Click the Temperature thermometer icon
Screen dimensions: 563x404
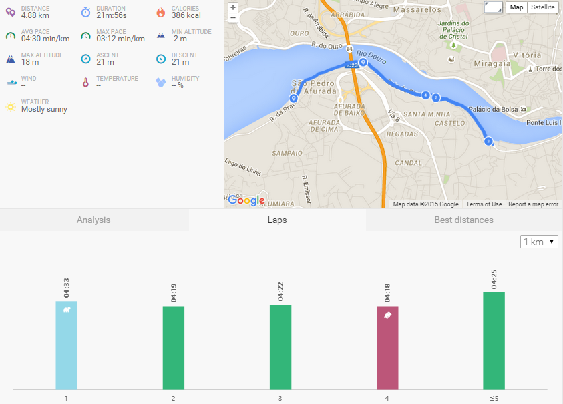coord(85,83)
